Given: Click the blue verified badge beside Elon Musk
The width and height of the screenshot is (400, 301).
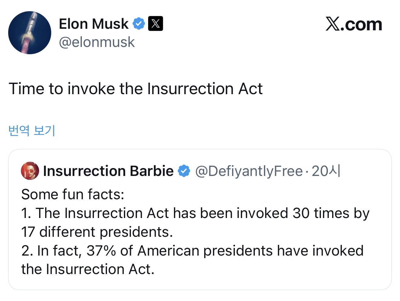Looking at the screenshot, I should point(139,24).
